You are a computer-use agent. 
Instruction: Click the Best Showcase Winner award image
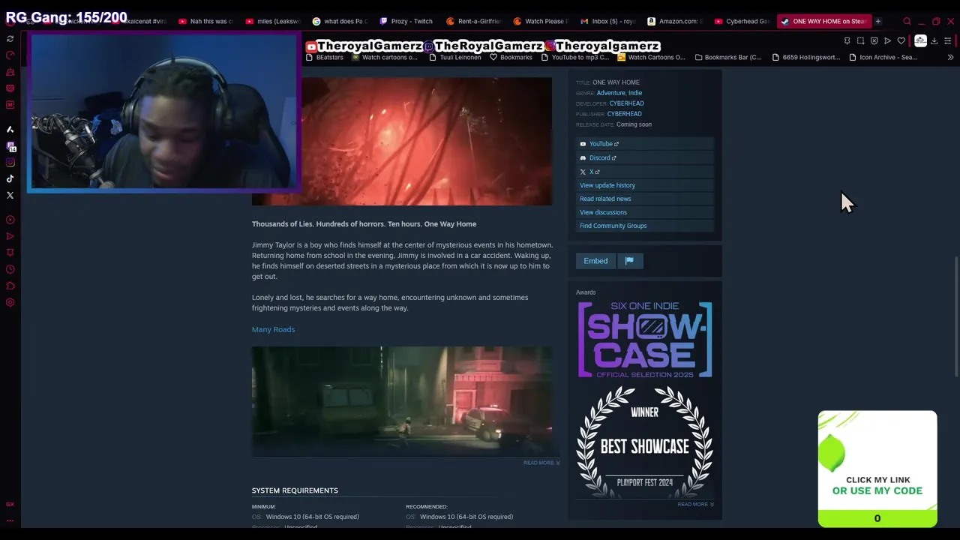[x=645, y=441]
